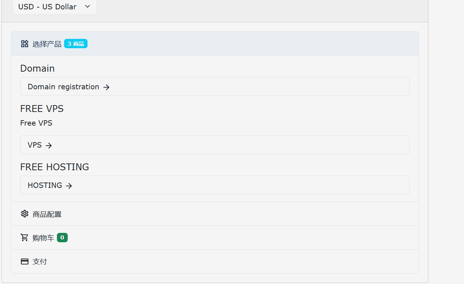
Task: Expand the 商品配置 section
Action: pos(47,214)
